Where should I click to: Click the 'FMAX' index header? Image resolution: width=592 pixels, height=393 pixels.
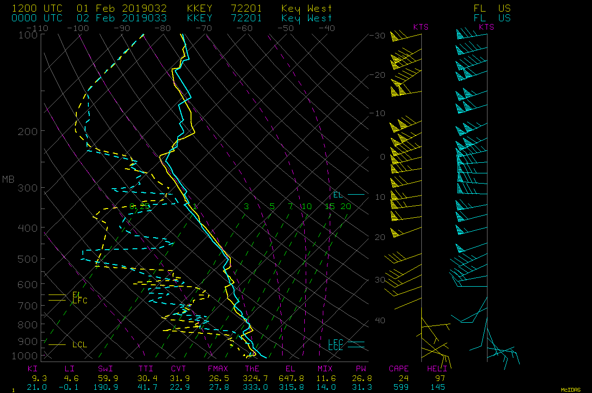pyautogui.click(x=218, y=369)
